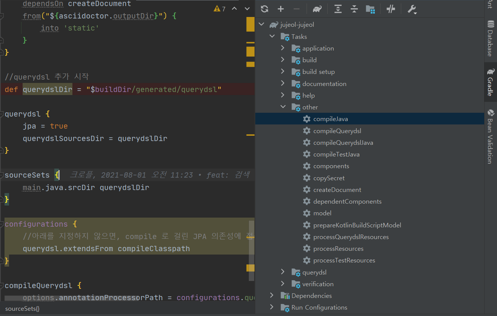Toggle Gradle Offline Mode
This screenshot has width=497, height=316.
pos(391,9)
